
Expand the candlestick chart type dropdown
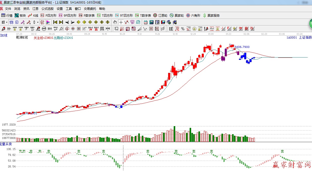point(38,22)
